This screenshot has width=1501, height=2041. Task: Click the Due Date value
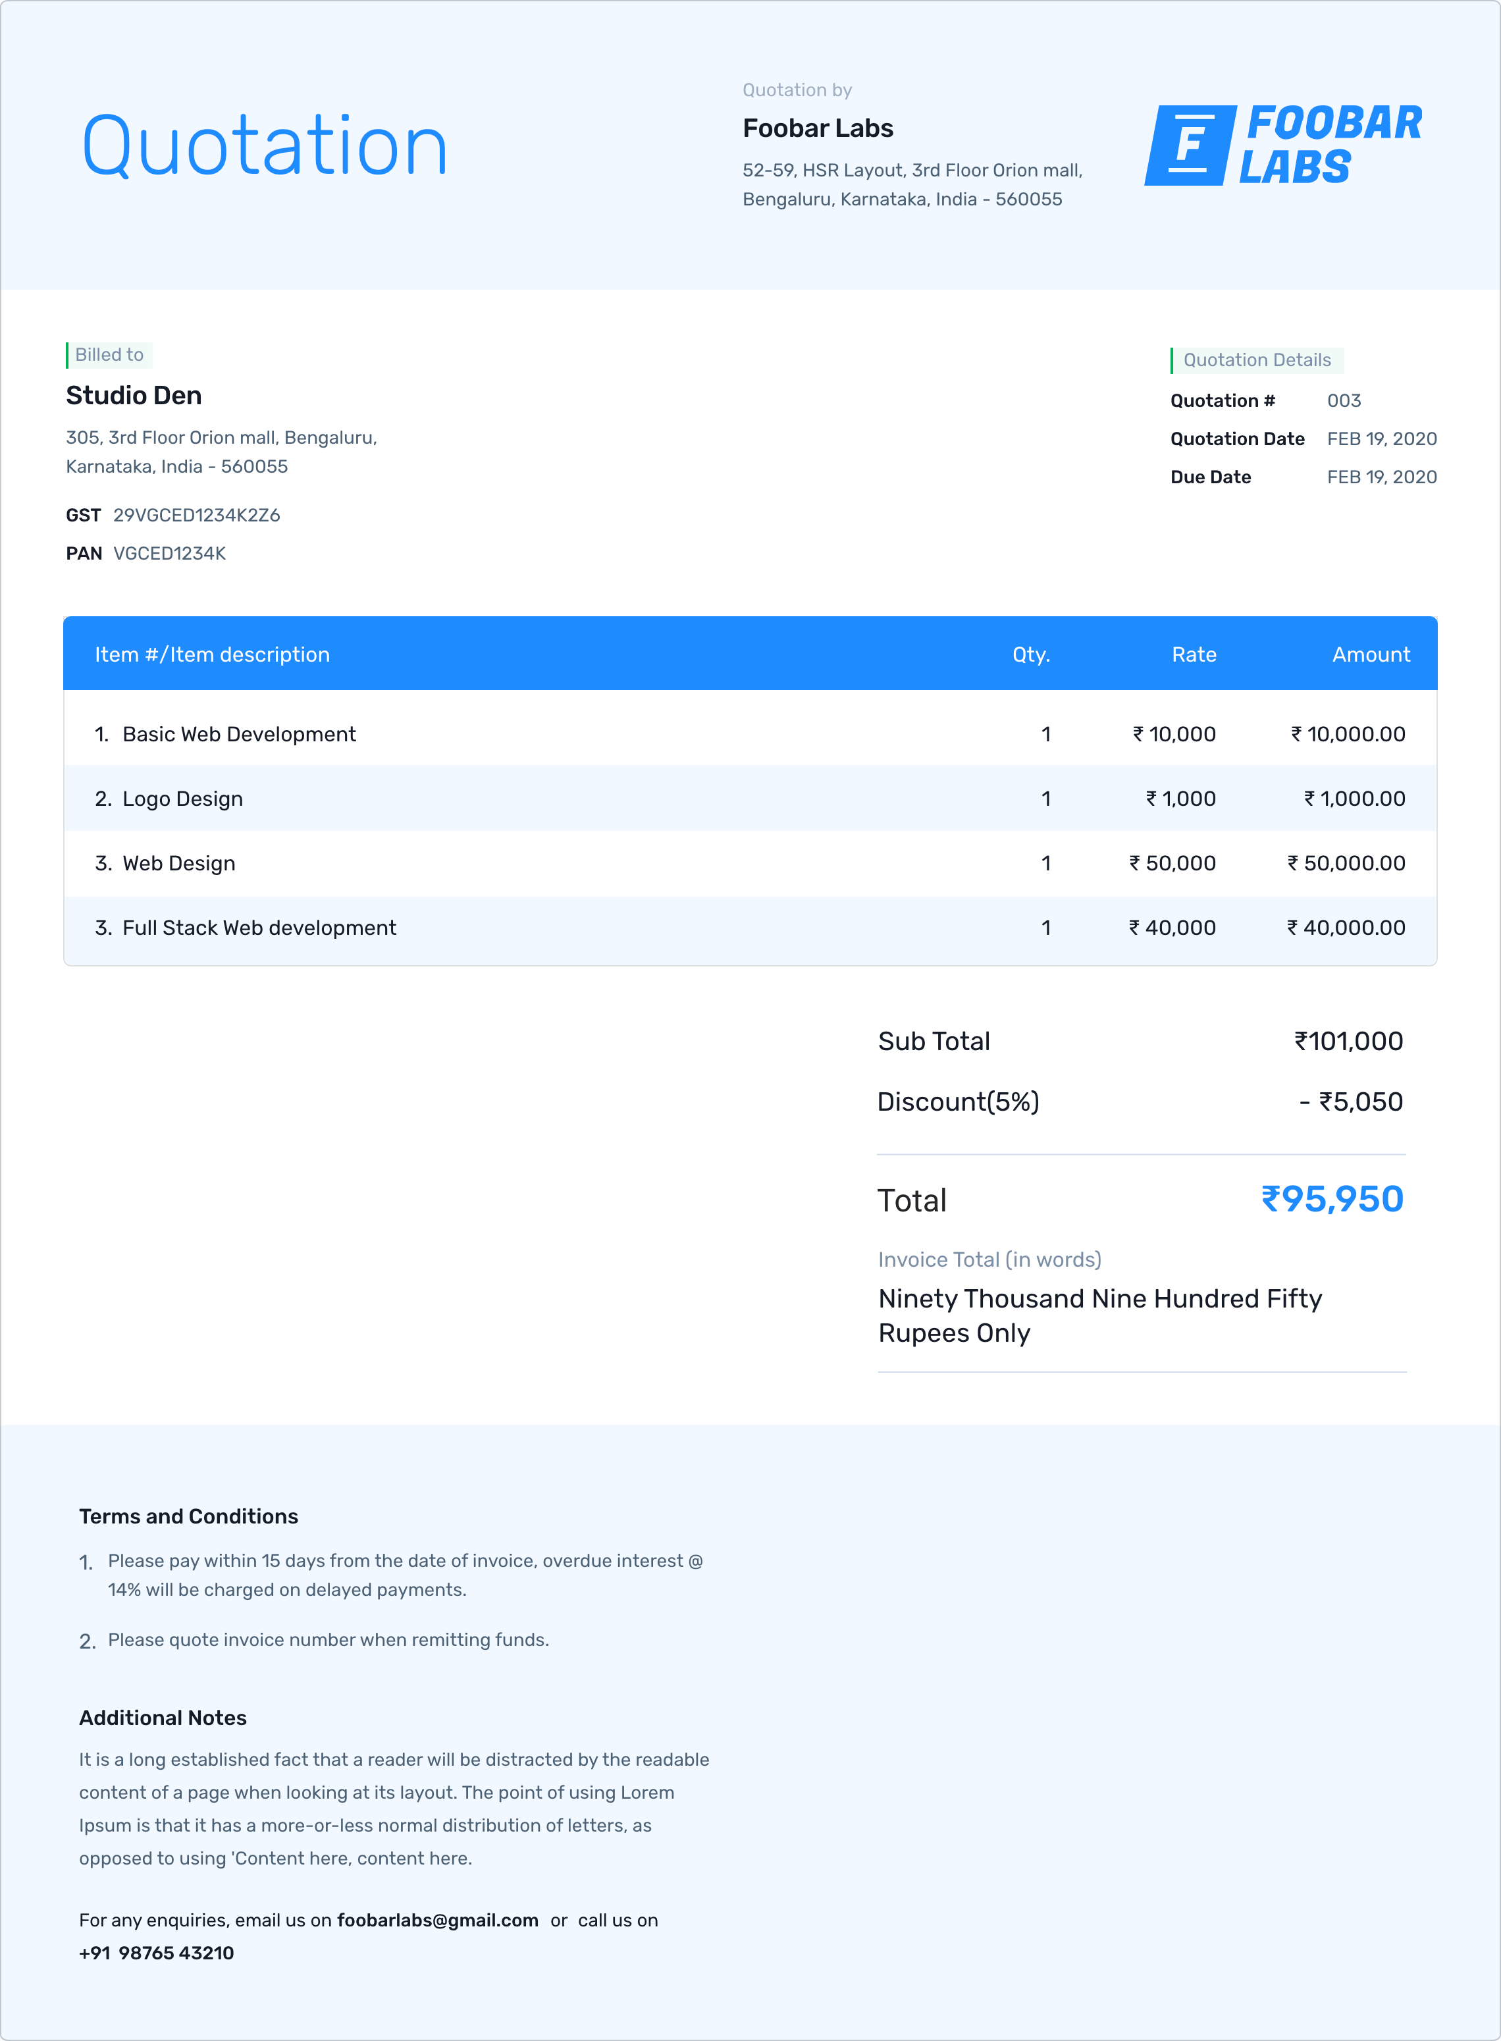click(1381, 477)
